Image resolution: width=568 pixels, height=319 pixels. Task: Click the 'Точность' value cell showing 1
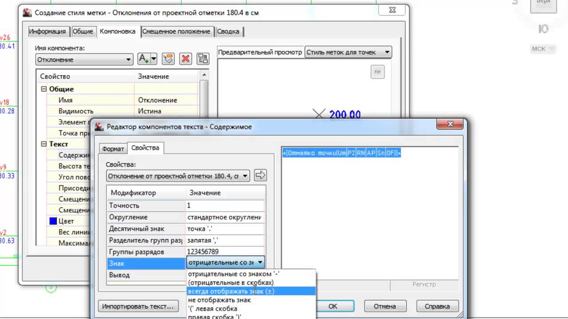(x=225, y=206)
